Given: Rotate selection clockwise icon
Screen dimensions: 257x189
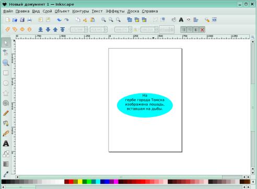Looking at the screenshot, I should click(15, 29).
